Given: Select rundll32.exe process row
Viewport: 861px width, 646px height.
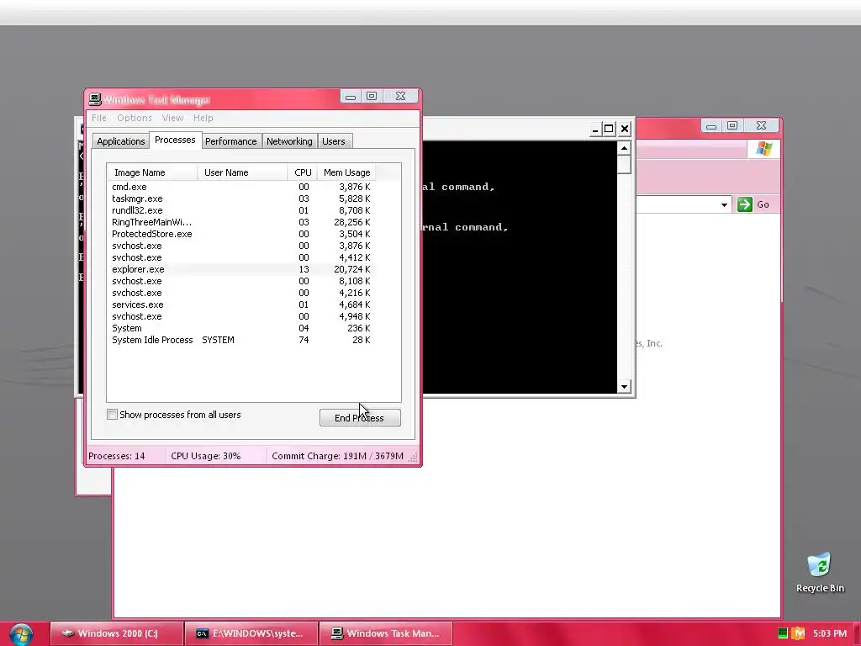Looking at the screenshot, I should [x=241, y=210].
